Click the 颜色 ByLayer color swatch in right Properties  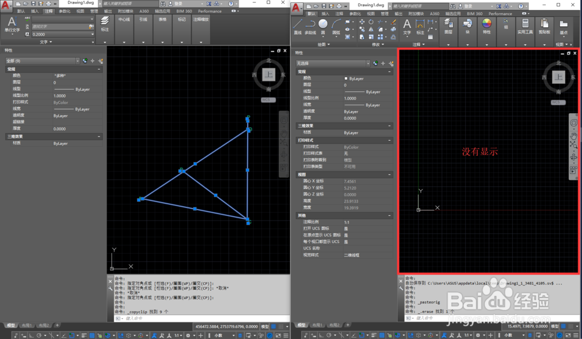tap(346, 78)
